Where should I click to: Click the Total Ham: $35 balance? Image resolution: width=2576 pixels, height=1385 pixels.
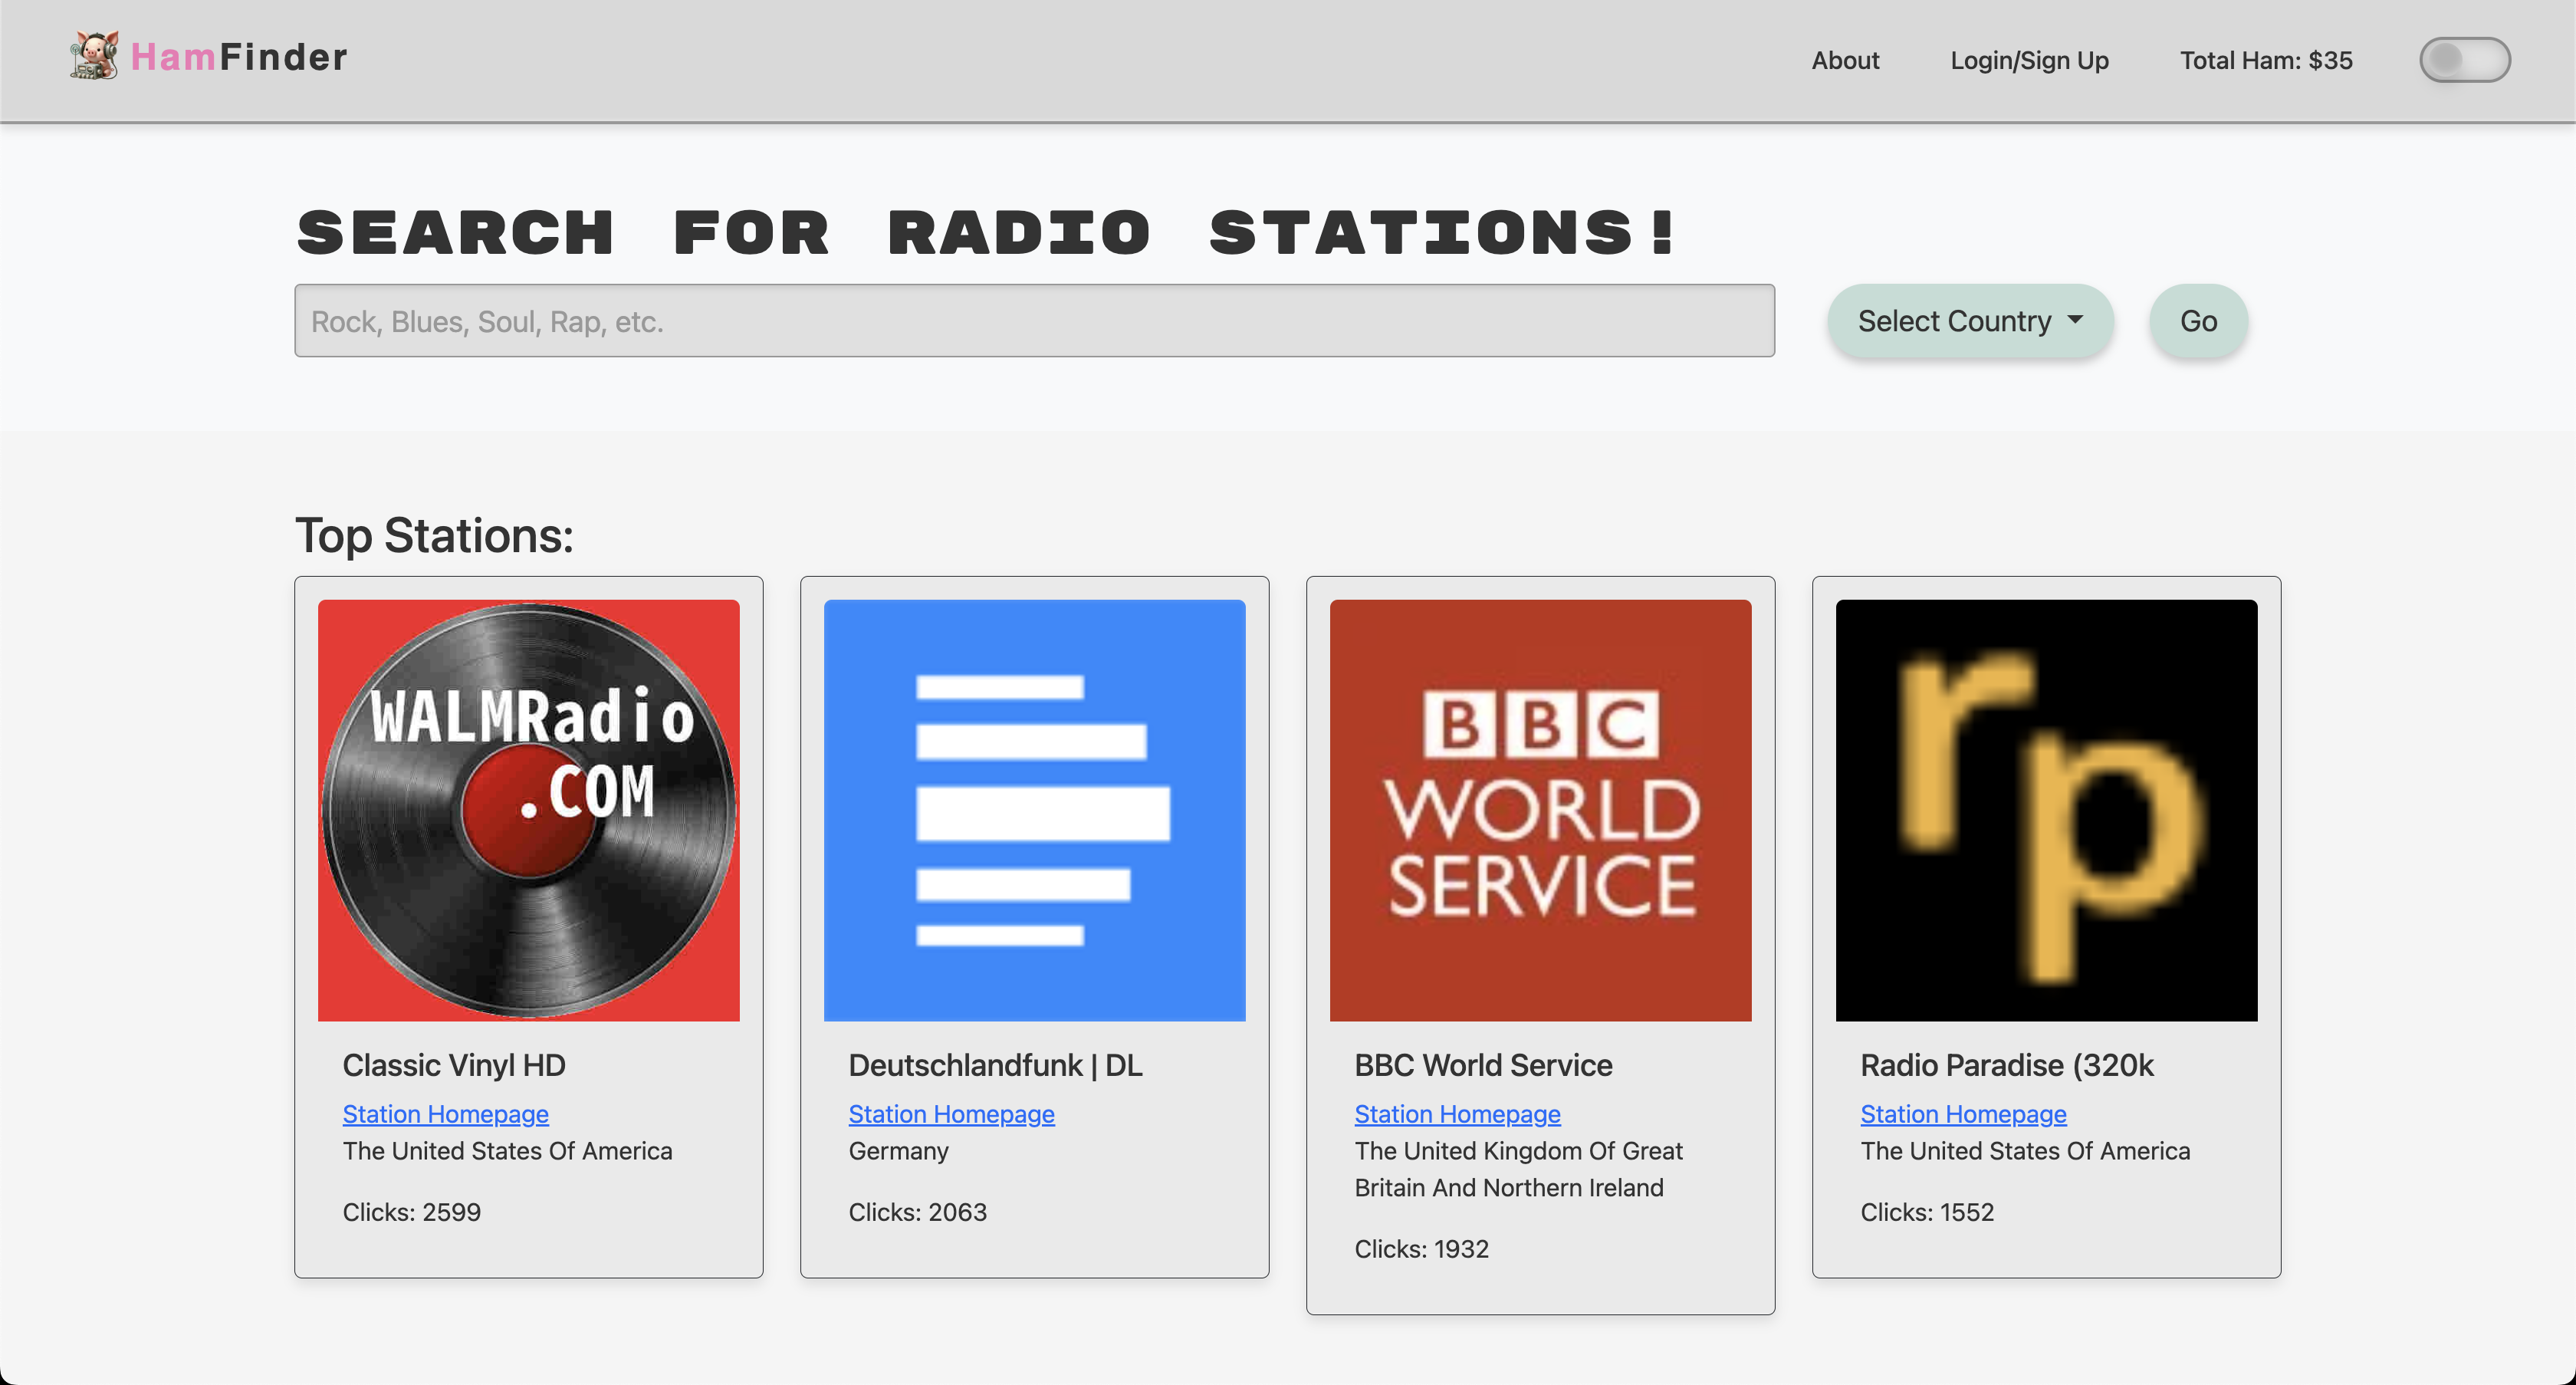tap(2266, 60)
